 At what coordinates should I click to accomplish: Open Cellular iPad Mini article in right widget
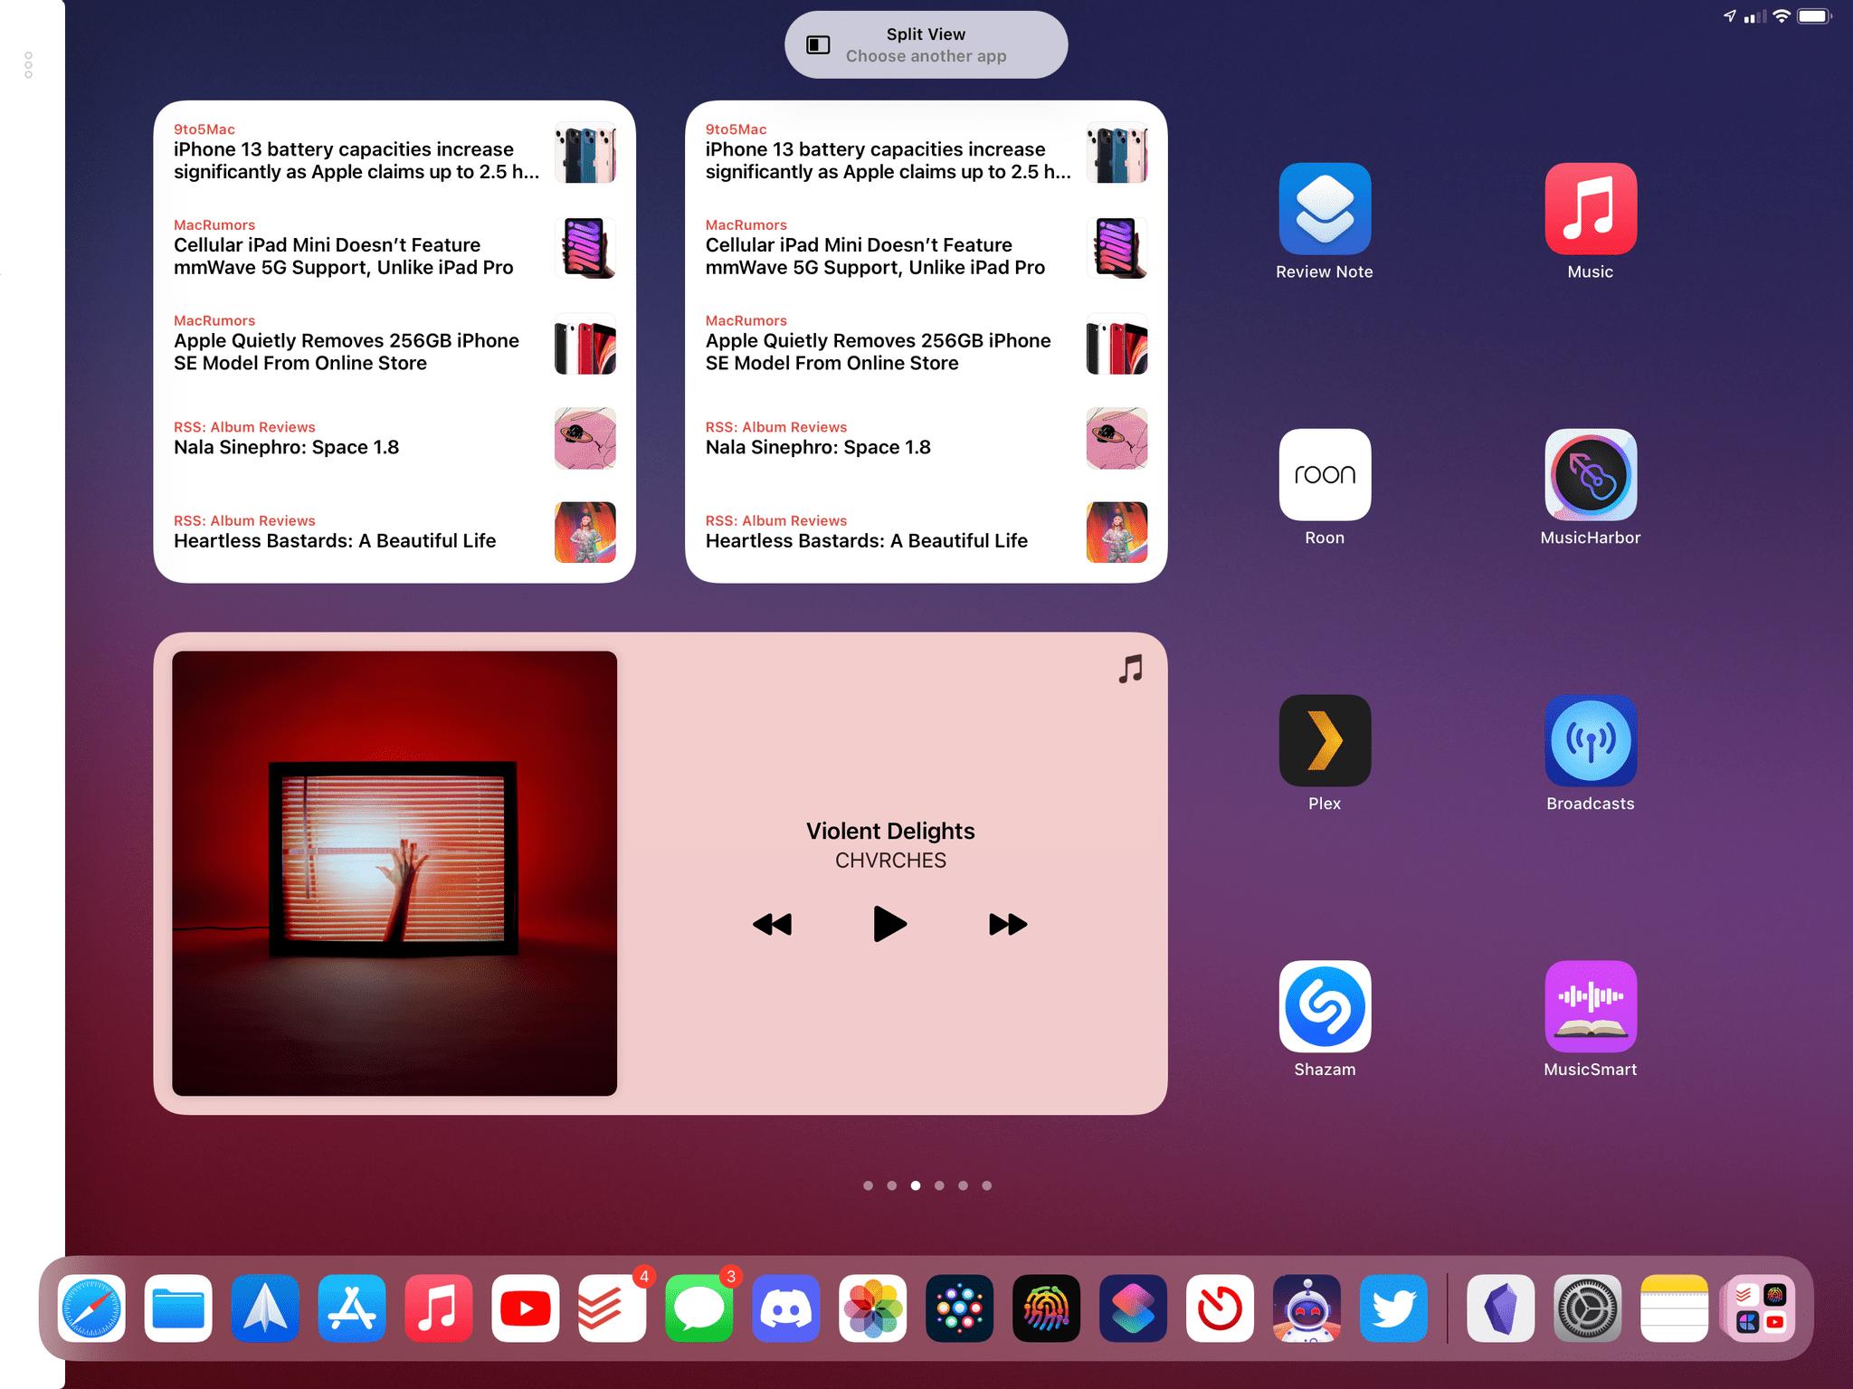[x=926, y=248]
